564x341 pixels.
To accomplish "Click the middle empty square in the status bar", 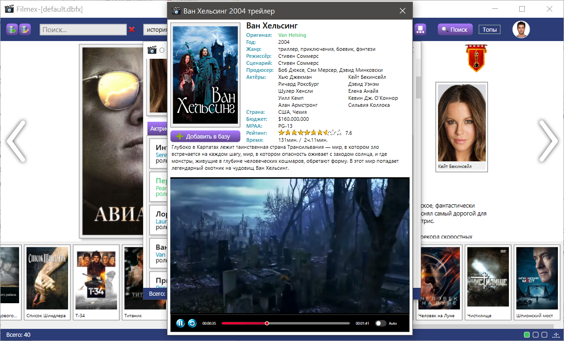I will click(x=536, y=335).
